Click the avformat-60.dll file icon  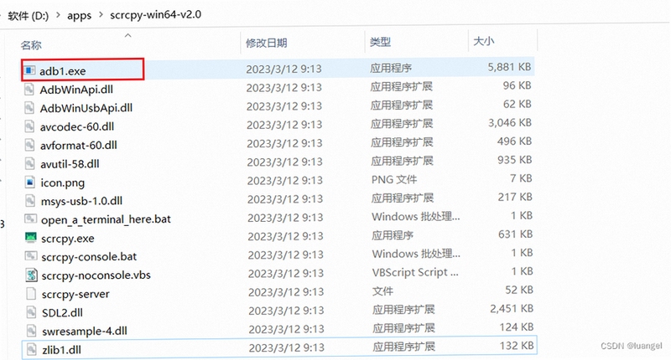[x=29, y=145]
